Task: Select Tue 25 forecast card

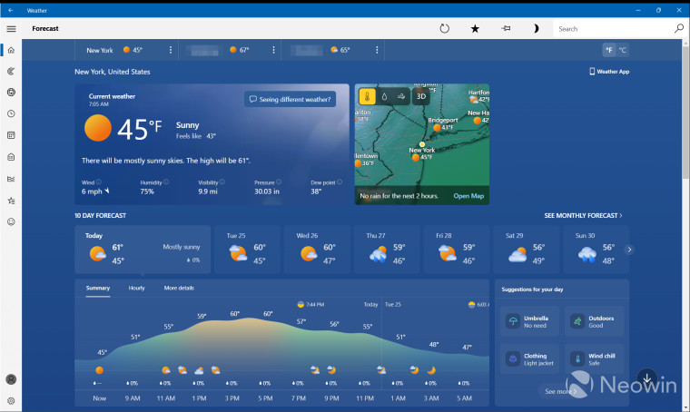Action: click(247, 250)
